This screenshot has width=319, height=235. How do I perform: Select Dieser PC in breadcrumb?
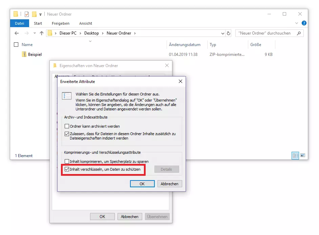[68, 33]
